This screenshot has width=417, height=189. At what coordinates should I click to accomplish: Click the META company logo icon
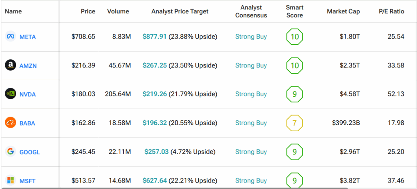(x=11, y=37)
